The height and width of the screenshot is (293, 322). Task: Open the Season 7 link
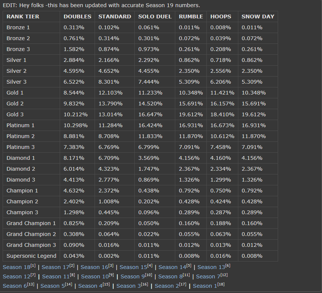tap(208, 276)
